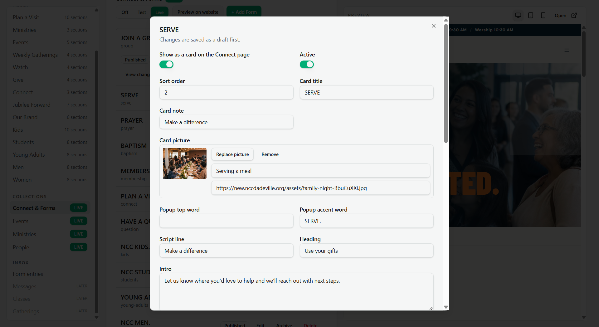The width and height of the screenshot is (599, 327).
Task: Click the Card note input field
Action: pos(226,122)
